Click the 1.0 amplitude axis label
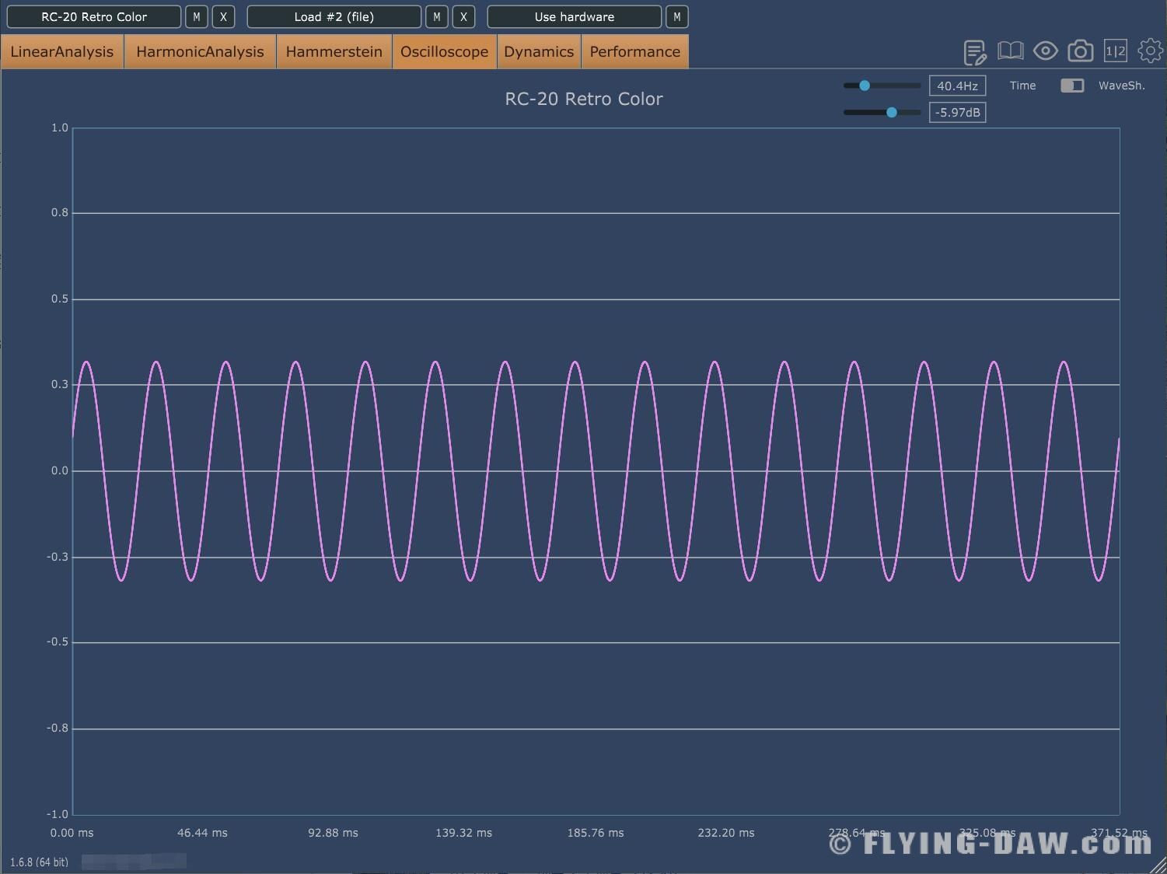 tap(60, 128)
